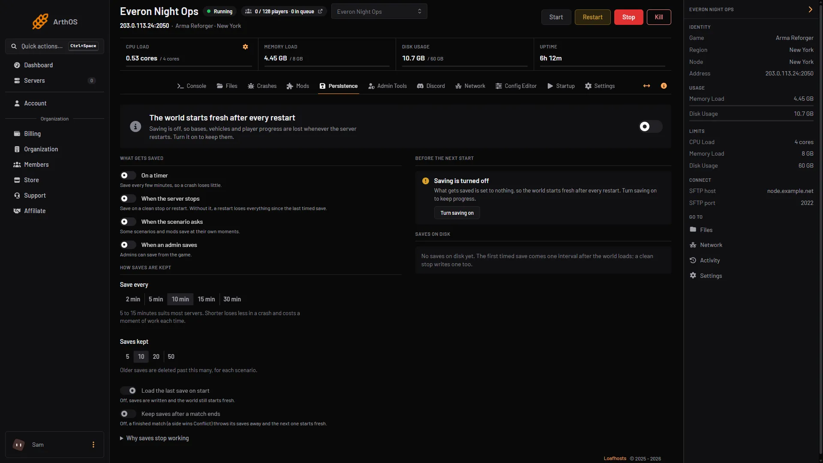Click the ArthOS wheat logo icon
Viewport: 823px width, 463px height.
pos(40,21)
